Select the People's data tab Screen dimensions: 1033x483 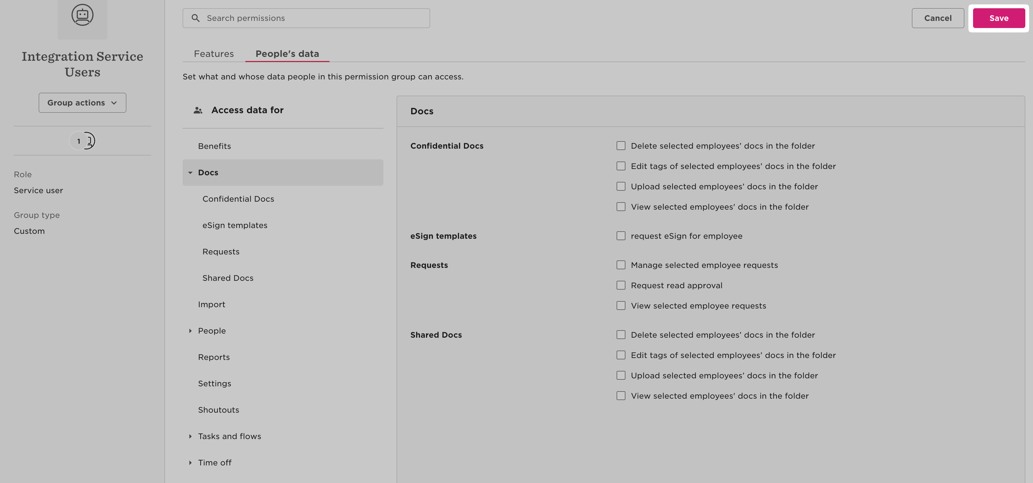[287, 54]
